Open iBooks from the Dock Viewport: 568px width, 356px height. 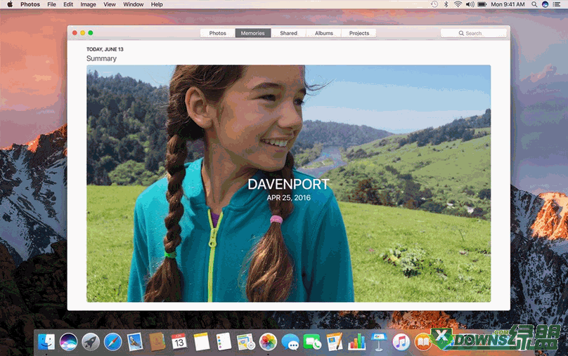pyautogui.click(x=423, y=341)
